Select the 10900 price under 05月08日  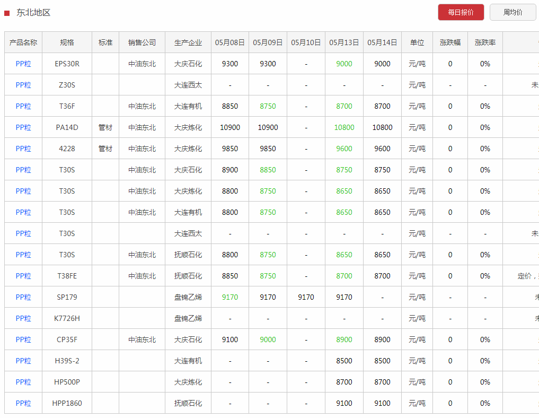coord(230,127)
